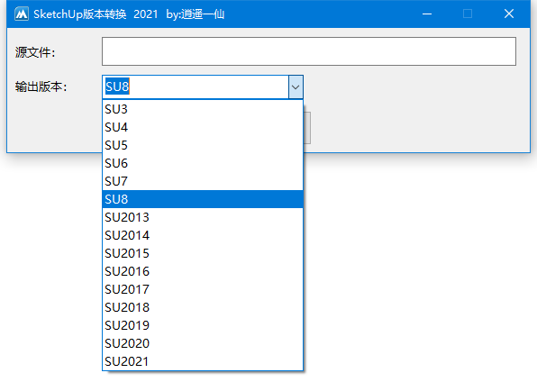The image size is (537, 382).
Task: Select SU4 from the version list
Action: coord(203,127)
